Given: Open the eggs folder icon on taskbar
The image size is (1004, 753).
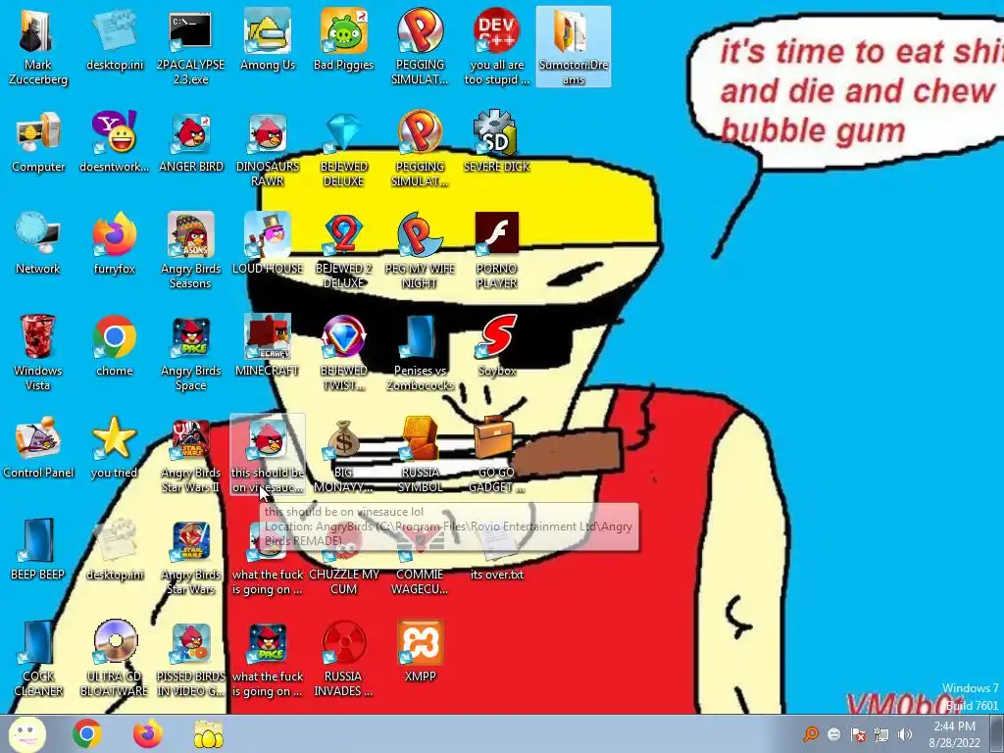Looking at the screenshot, I should click(208, 734).
